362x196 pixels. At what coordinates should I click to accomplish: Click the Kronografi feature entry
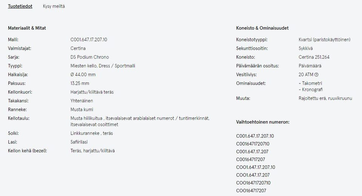311,90
